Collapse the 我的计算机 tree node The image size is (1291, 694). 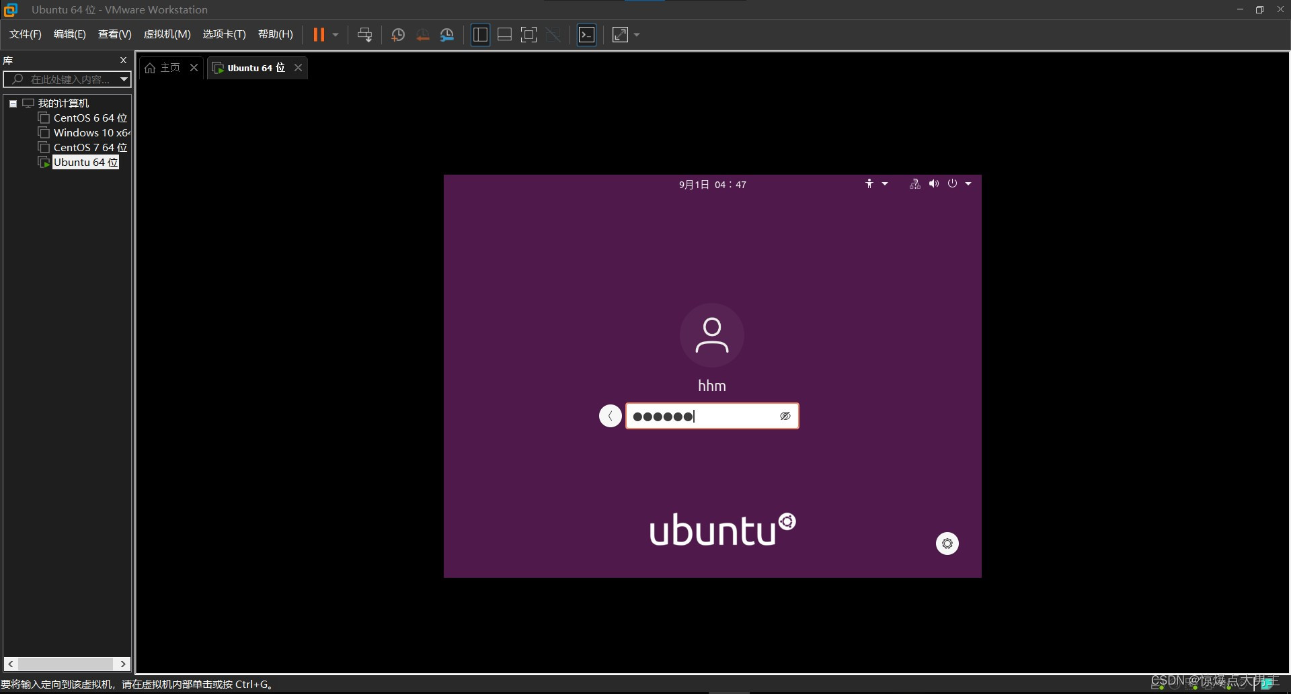click(13, 103)
